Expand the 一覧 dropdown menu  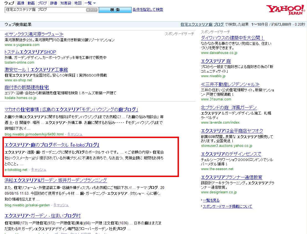pyautogui.click(x=90, y=3)
